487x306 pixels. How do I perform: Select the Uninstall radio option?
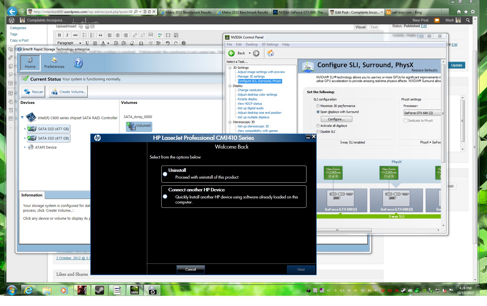tap(165, 174)
